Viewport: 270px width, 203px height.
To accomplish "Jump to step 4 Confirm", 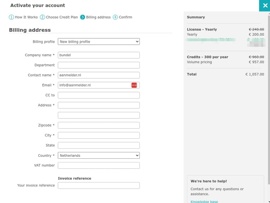I will [123, 17].
